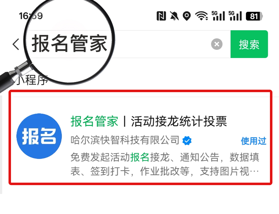
Task: Tap the NFC status bar icon
Action: coord(161,16)
